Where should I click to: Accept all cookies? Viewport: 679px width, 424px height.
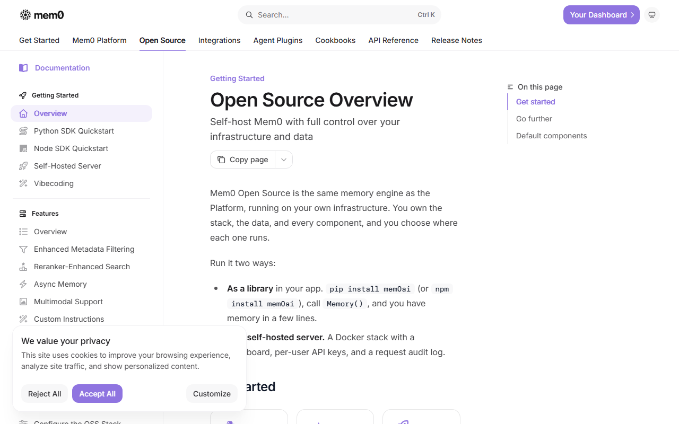click(x=98, y=394)
